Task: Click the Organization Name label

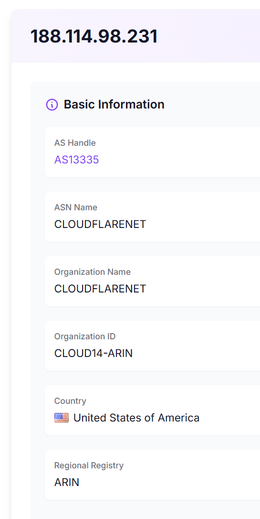Action: point(93,272)
